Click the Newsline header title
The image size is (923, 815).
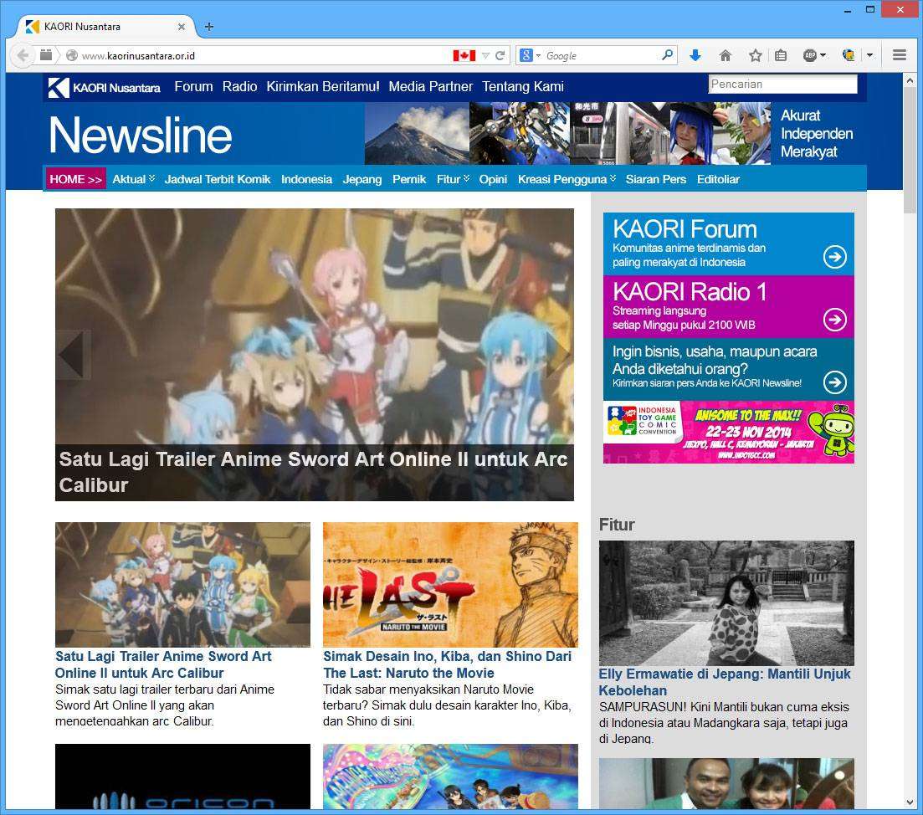point(140,135)
